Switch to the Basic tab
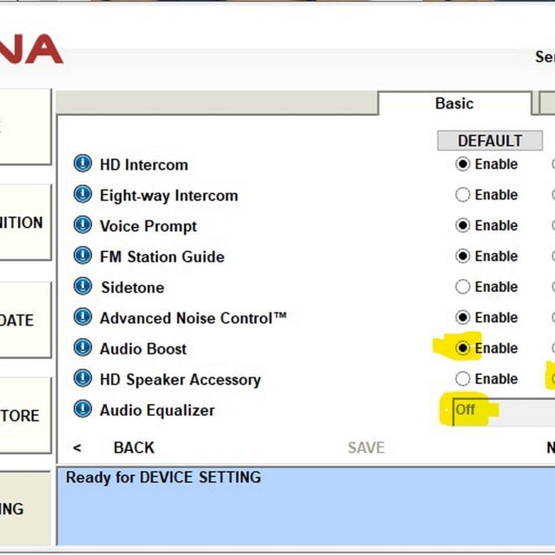The height and width of the screenshot is (555, 555). pos(454,103)
